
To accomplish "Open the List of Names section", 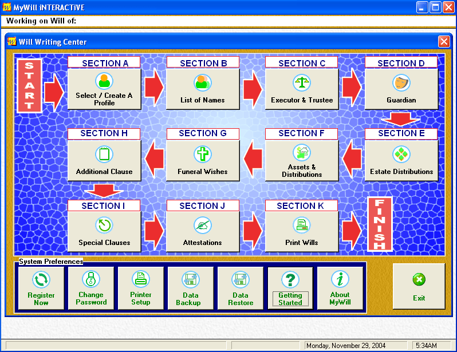I will (203, 89).
